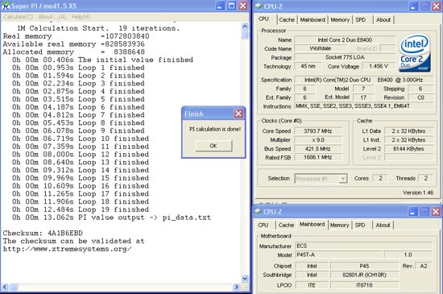Click the http://www.xtremesystems.org/ URL text

67,249
